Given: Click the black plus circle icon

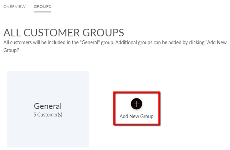Looking at the screenshot, I should [x=137, y=104].
